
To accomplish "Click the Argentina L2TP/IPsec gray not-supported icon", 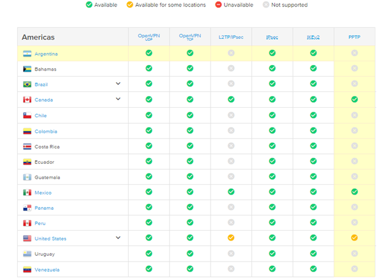I will pyautogui.click(x=231, y=53).
